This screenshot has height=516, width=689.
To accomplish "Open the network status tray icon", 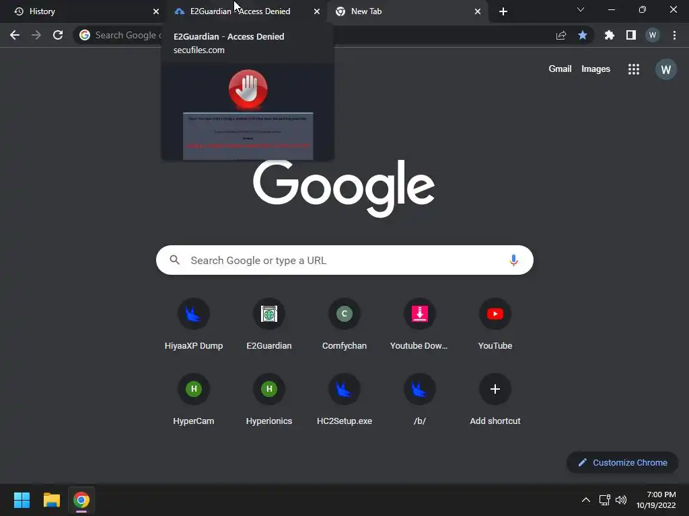I will pos(605,500).
